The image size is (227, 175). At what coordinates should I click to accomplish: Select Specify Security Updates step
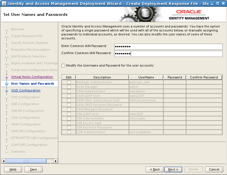[x=30, y=43]
